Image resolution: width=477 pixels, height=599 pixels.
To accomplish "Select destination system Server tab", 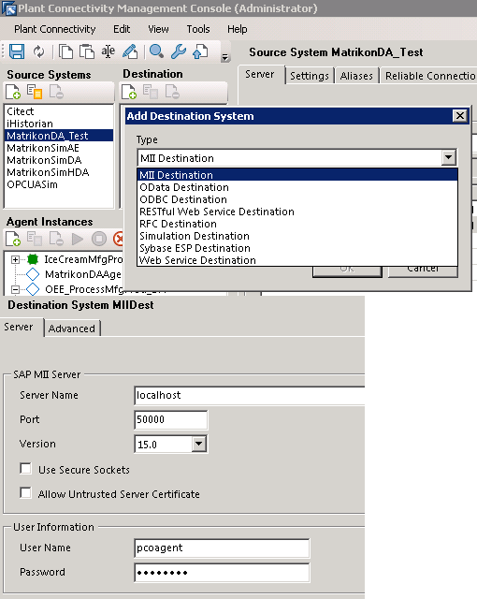I will (19, 327).
